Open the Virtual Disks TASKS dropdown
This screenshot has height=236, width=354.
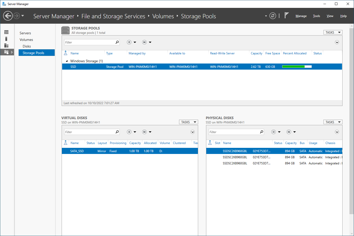(188, 122)
